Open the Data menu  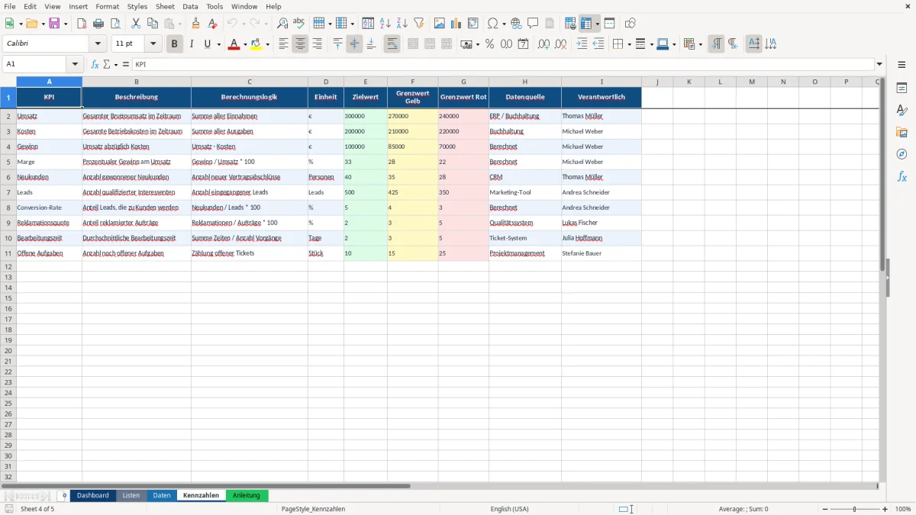point(190,6)
